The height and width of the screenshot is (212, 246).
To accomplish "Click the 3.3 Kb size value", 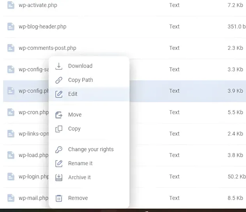I will 235,69.
